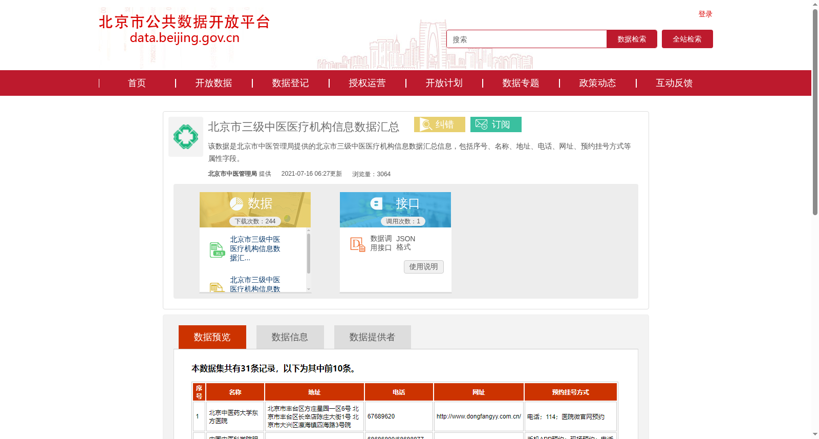Click the page vertical scrollbar

(x=815, y=112)
